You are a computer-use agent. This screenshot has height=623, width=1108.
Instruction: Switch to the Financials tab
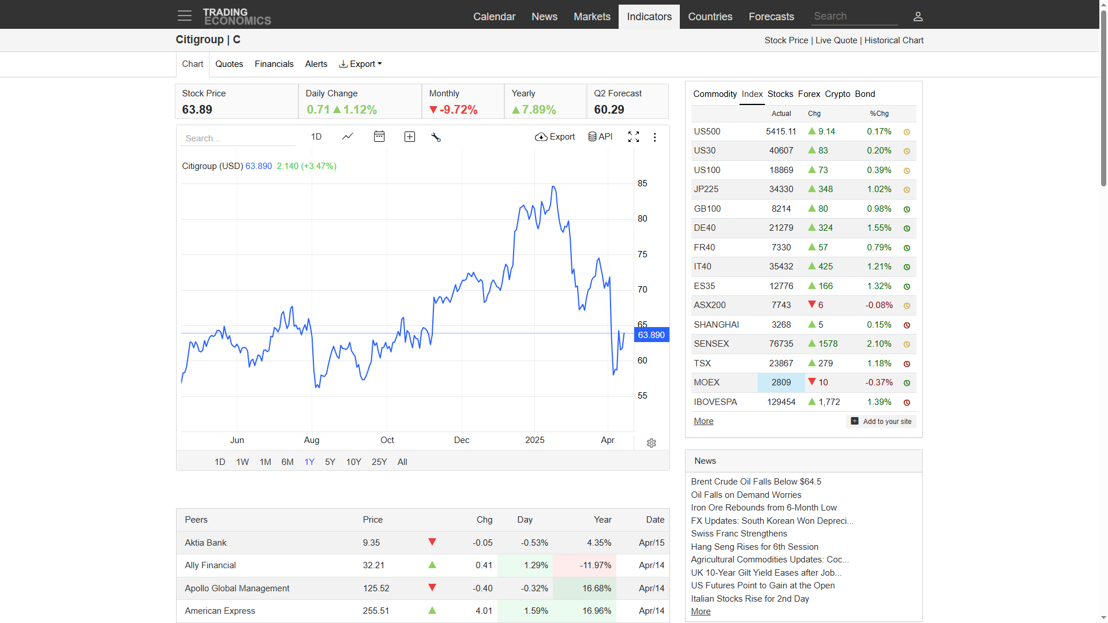point(274,64)
